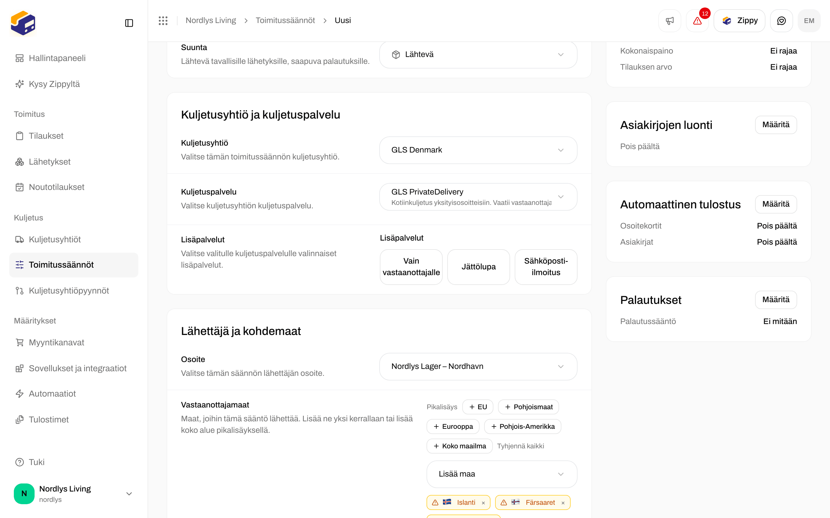This screenshot has width=830, height=518.
Task: Go to Noutotilaukset page
Action: pos(74,187)
